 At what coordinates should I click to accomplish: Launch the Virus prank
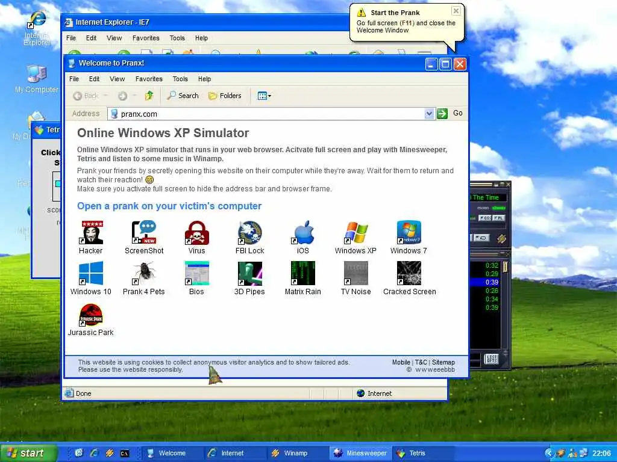(x=197, y=232)
